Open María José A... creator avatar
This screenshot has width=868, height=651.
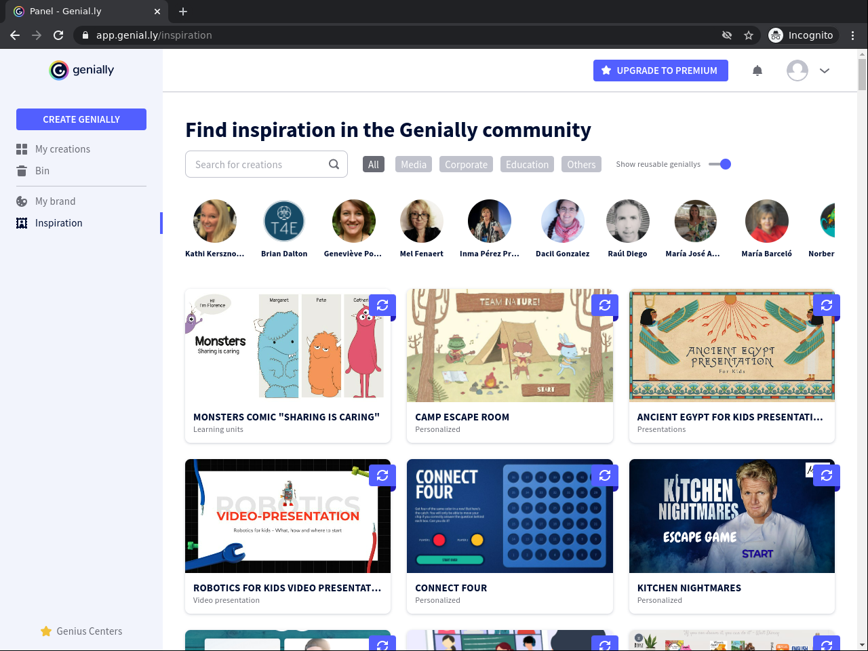pos(696,221)
